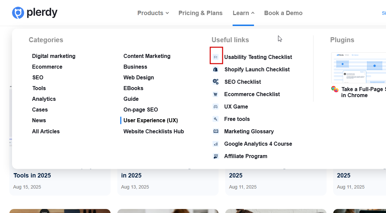This screenshot has height=213, width=386.
Task: Click the Plerdy logo
Action: coord(35,13)
